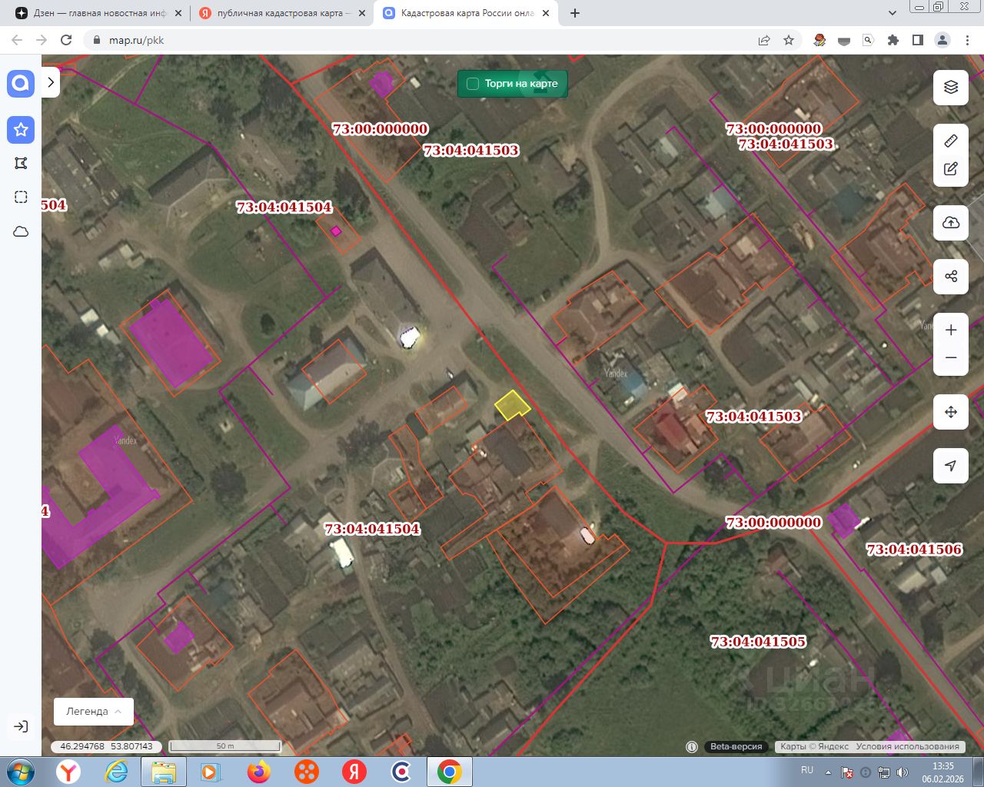
Task: Expand the left sidebar panel
Action: tap(51, 81)
